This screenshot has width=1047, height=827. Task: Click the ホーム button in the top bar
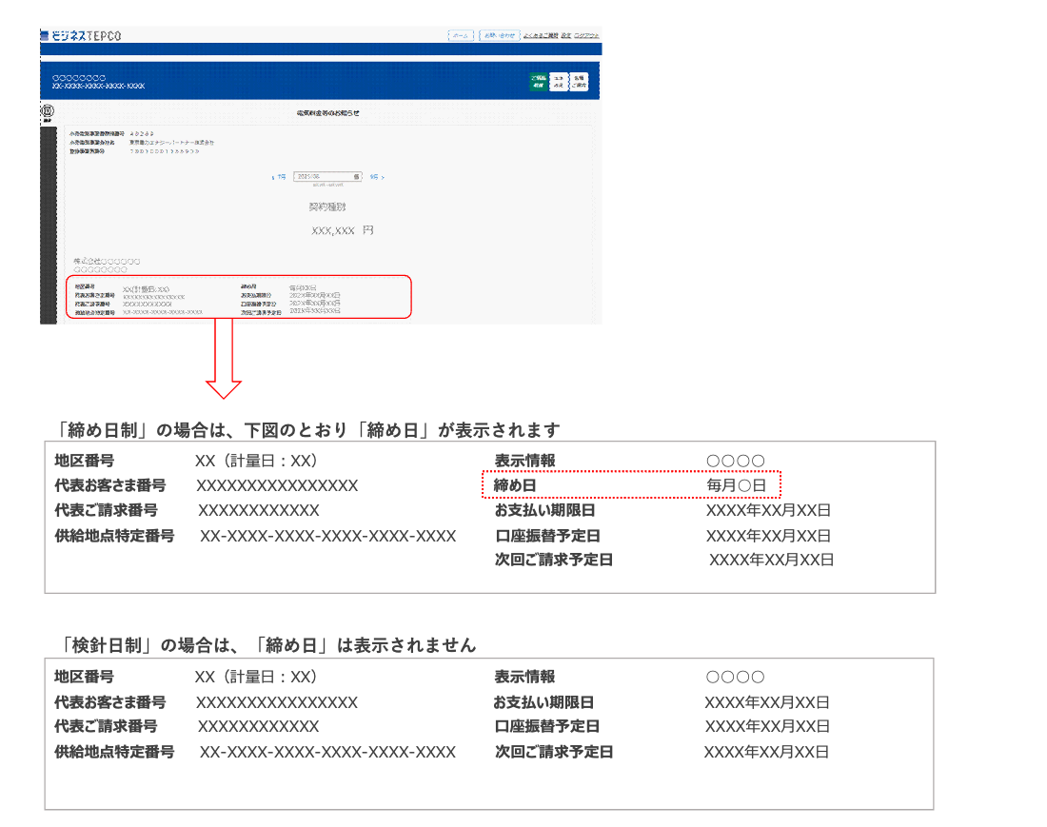[460, 35]
